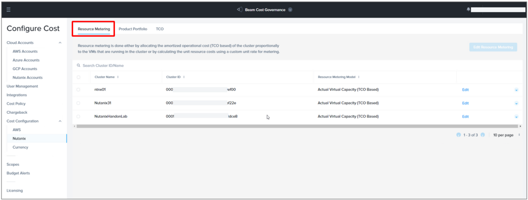Click the Beam logo icon in header

pyautogui.click(x=239, y=9)
